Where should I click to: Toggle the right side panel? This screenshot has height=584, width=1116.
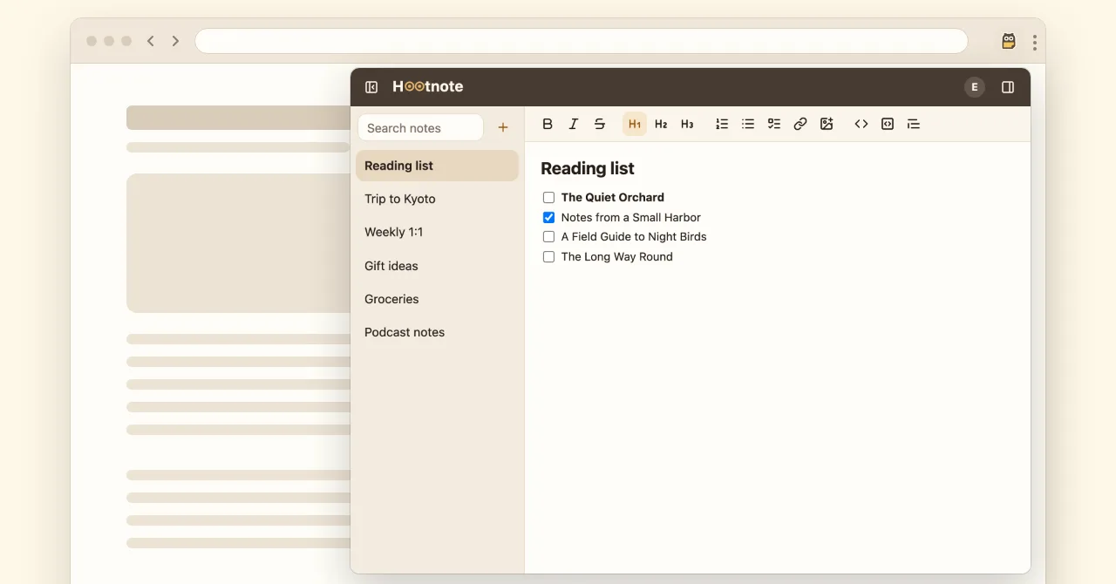pos(1008,87)
